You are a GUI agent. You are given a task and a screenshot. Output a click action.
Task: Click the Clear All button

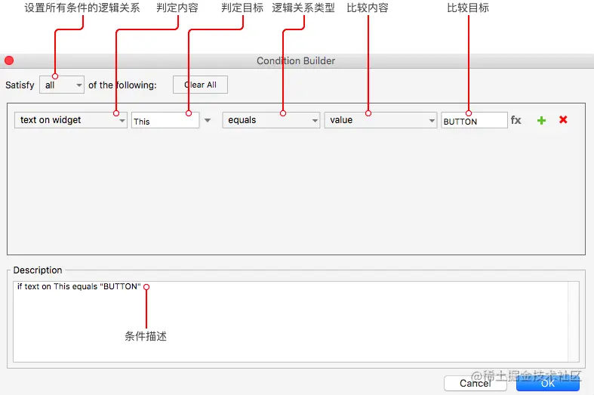coord(201,85)
